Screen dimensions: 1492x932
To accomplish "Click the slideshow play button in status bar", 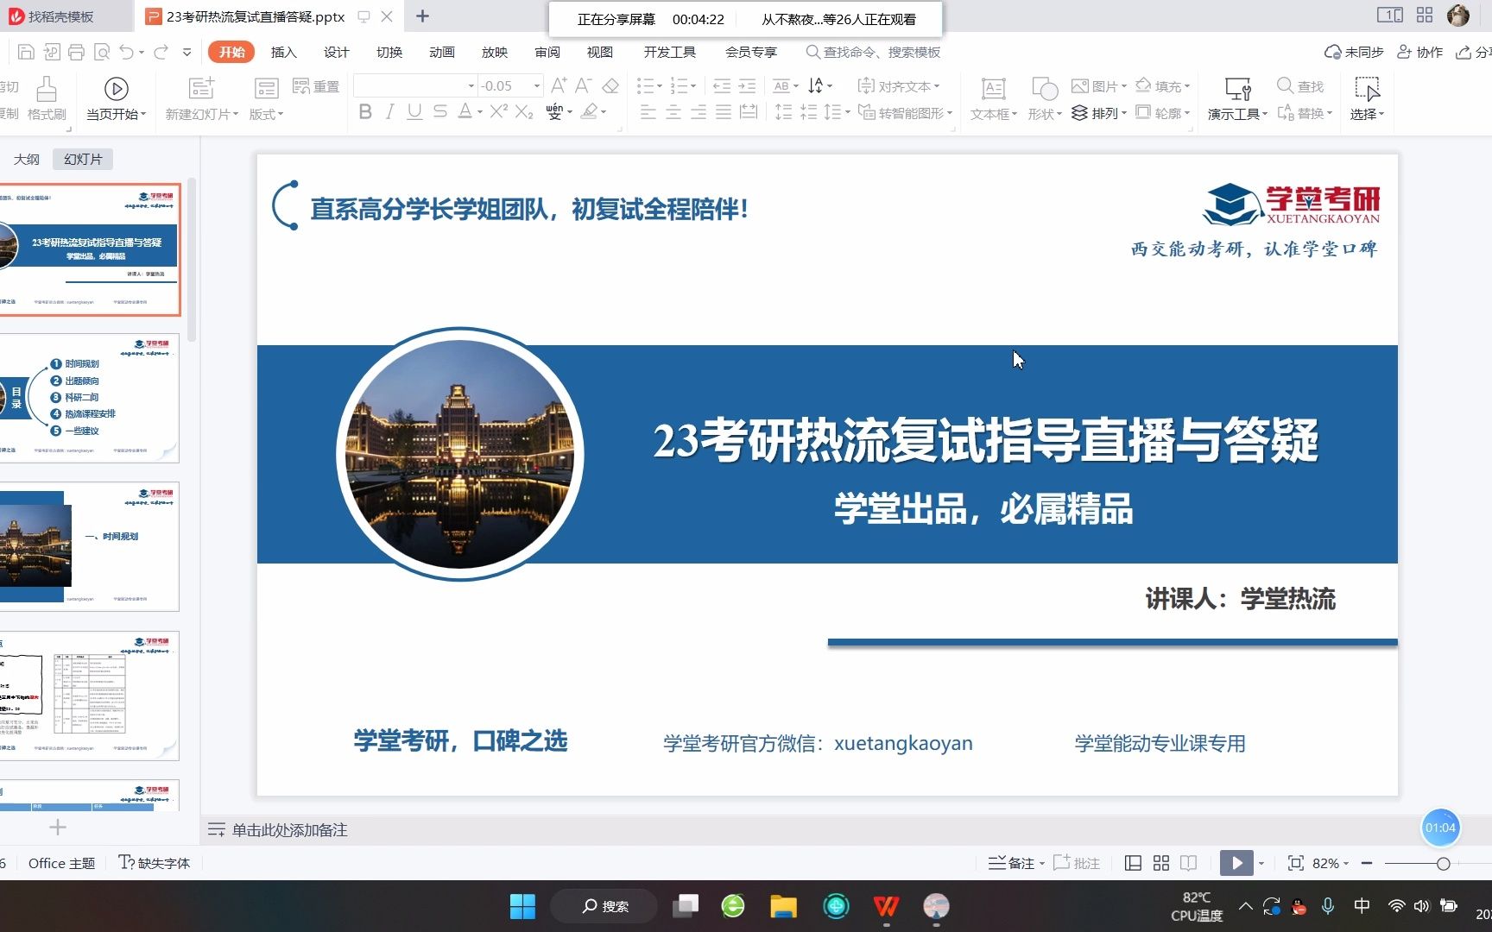I will pyautogui.click(x=1236, y=863).
